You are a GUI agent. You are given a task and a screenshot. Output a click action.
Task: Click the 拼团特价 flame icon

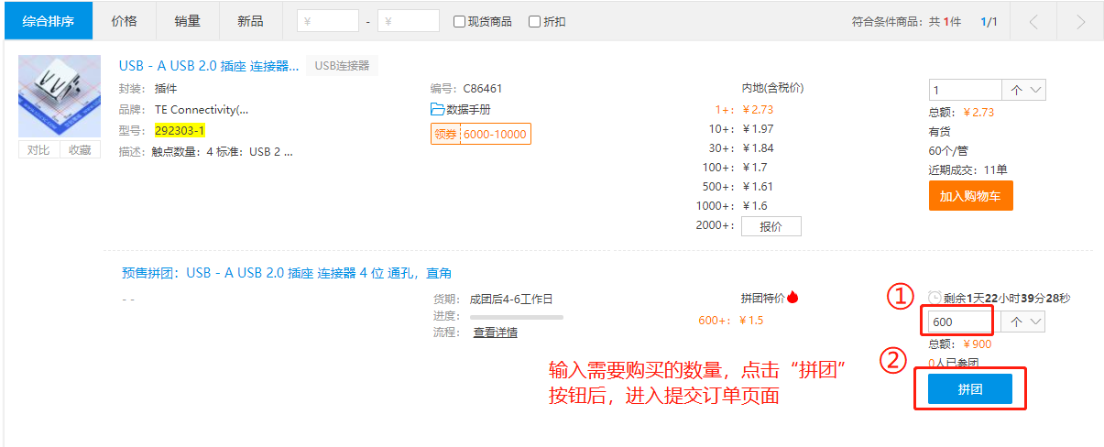792,297
